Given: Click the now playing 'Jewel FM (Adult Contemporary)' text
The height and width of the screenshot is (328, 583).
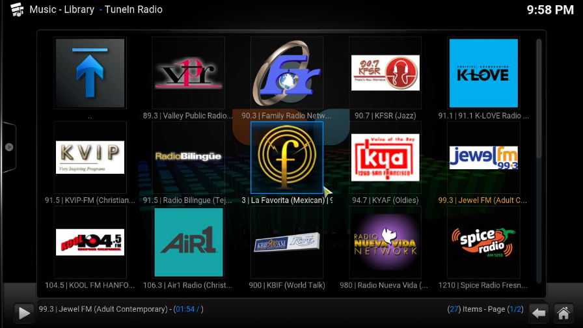Looking at the screenshot, I should (113, 309).
